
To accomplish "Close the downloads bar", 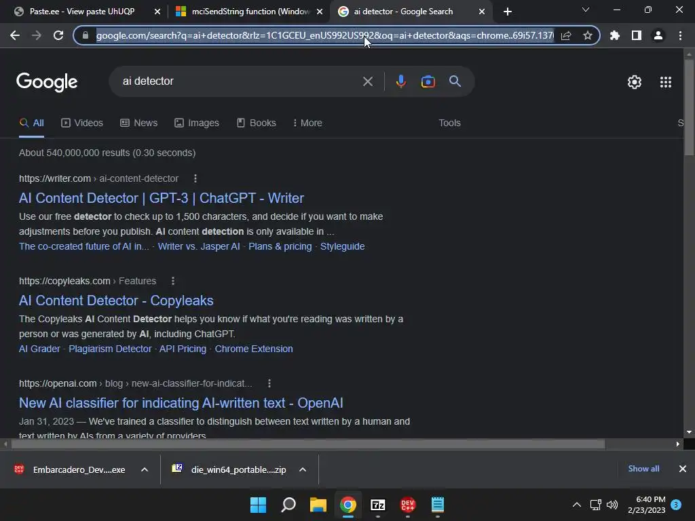I will pos(683,469).
